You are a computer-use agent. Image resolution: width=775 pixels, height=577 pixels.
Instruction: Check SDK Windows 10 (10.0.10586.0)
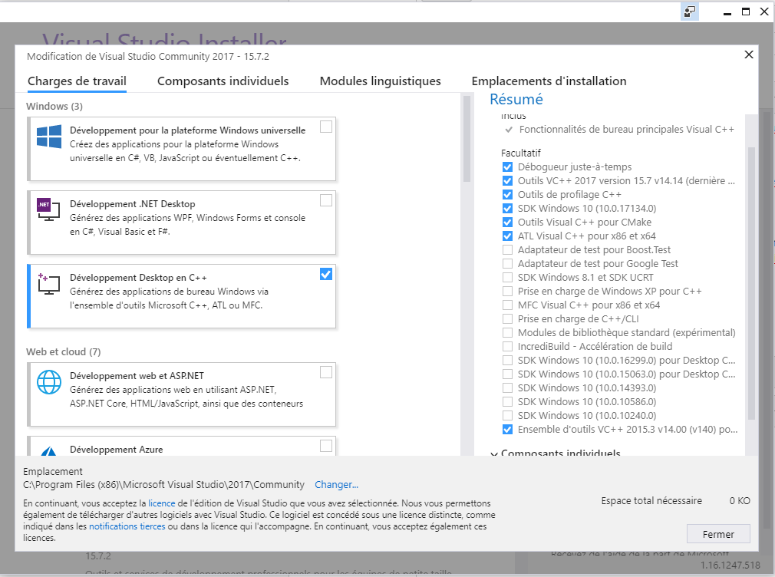point(507,402)
